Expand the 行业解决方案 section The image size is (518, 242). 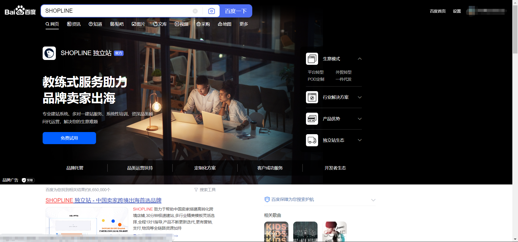point(360,97)
